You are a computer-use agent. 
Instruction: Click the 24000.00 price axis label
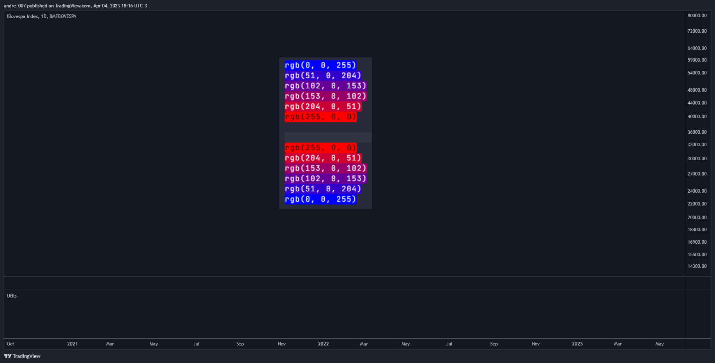click(x=697, y=191)
